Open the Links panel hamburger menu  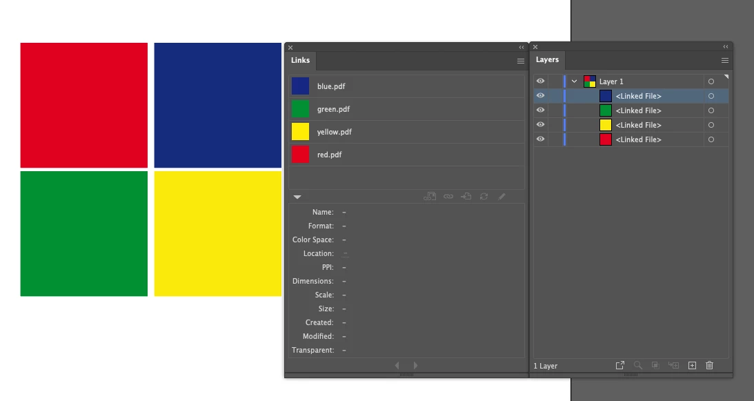tap(521, 61)
